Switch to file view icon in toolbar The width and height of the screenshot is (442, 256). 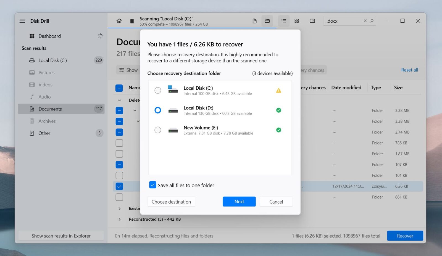(x=254, y=21)
